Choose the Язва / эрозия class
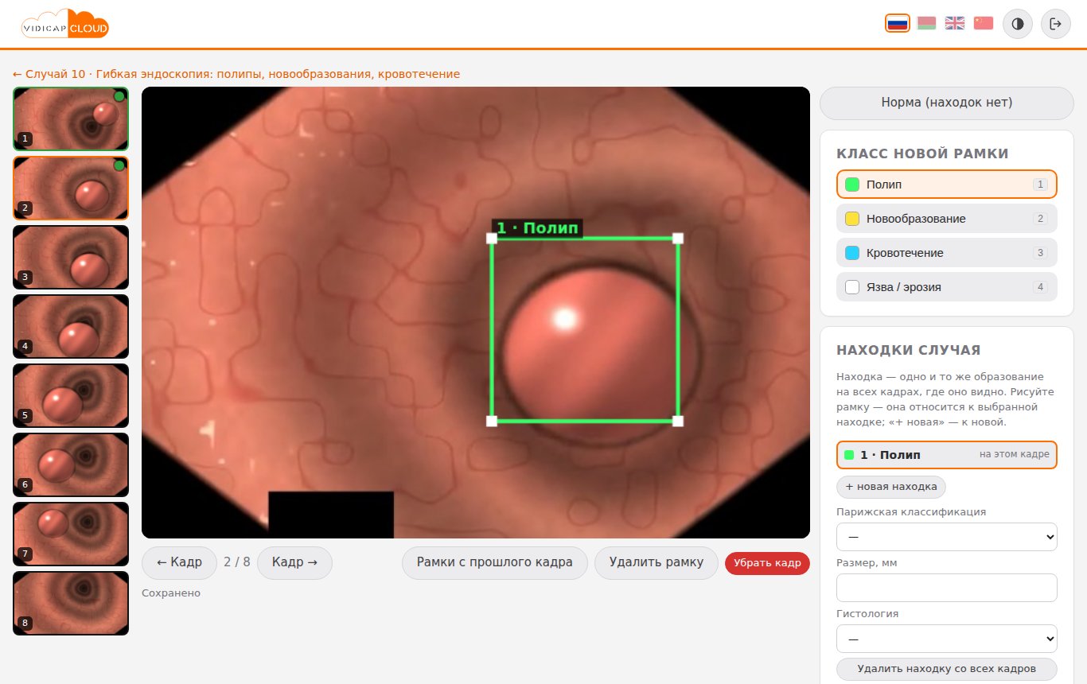 coord(947,287)
